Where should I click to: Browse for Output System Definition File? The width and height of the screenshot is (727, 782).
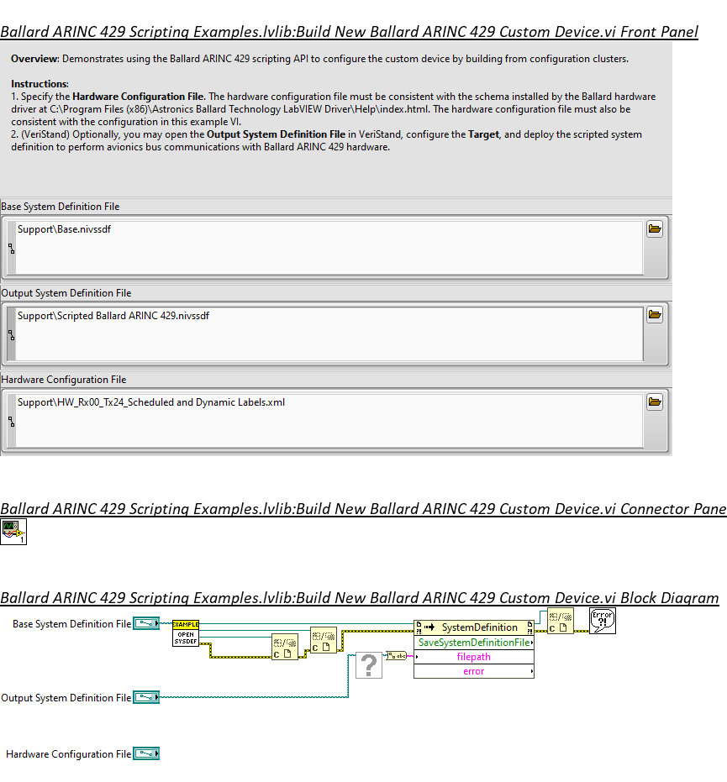(x=655, y=315)
